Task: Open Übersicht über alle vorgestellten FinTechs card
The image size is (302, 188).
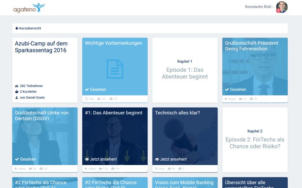Action: (x=255, y=182)
